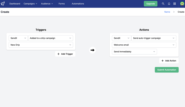The width and height of the screenshot is (185, 107).
Task: Open the notifications bell
Action: tap(169, 4)
